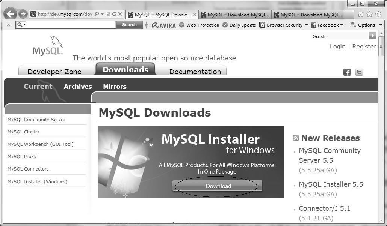This screenshot has width=387, height=226.
Task: Open the Documentation tab
Action: (x=195, y=72)
